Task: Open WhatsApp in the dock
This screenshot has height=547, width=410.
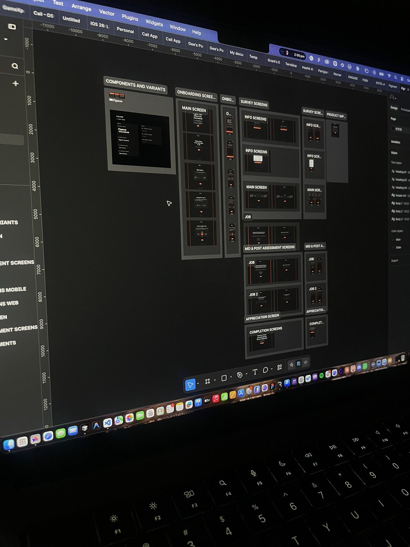Action: pos(365,366)
